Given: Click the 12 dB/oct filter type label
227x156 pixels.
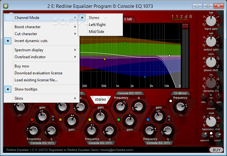Looking at the screenshot, I should [x=180, y=93].
